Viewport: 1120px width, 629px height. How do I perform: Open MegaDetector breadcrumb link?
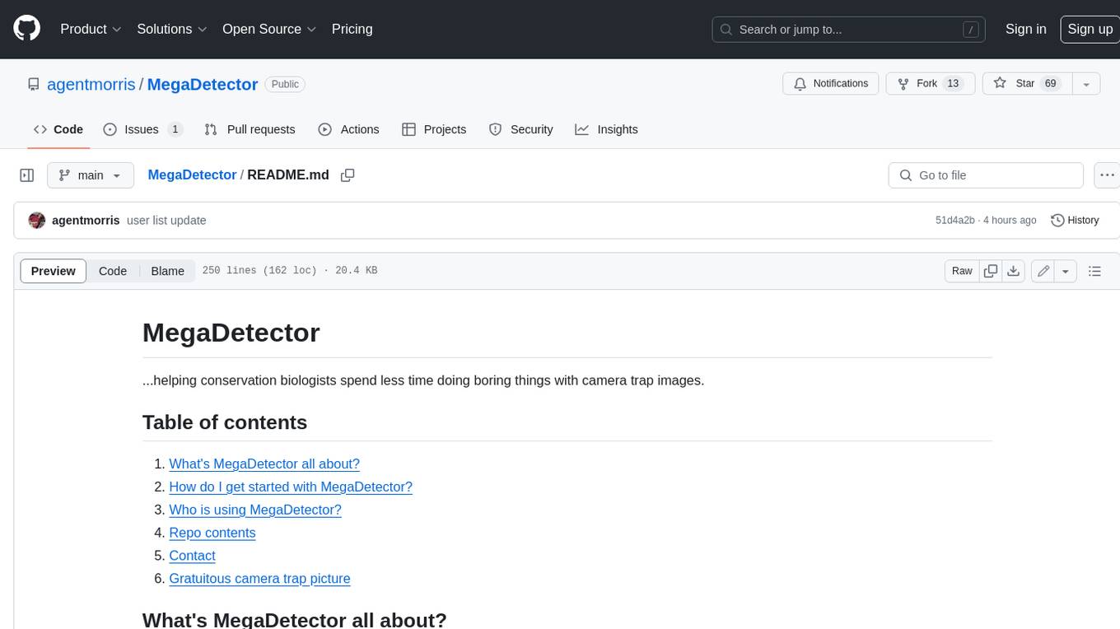pos(192,175)
